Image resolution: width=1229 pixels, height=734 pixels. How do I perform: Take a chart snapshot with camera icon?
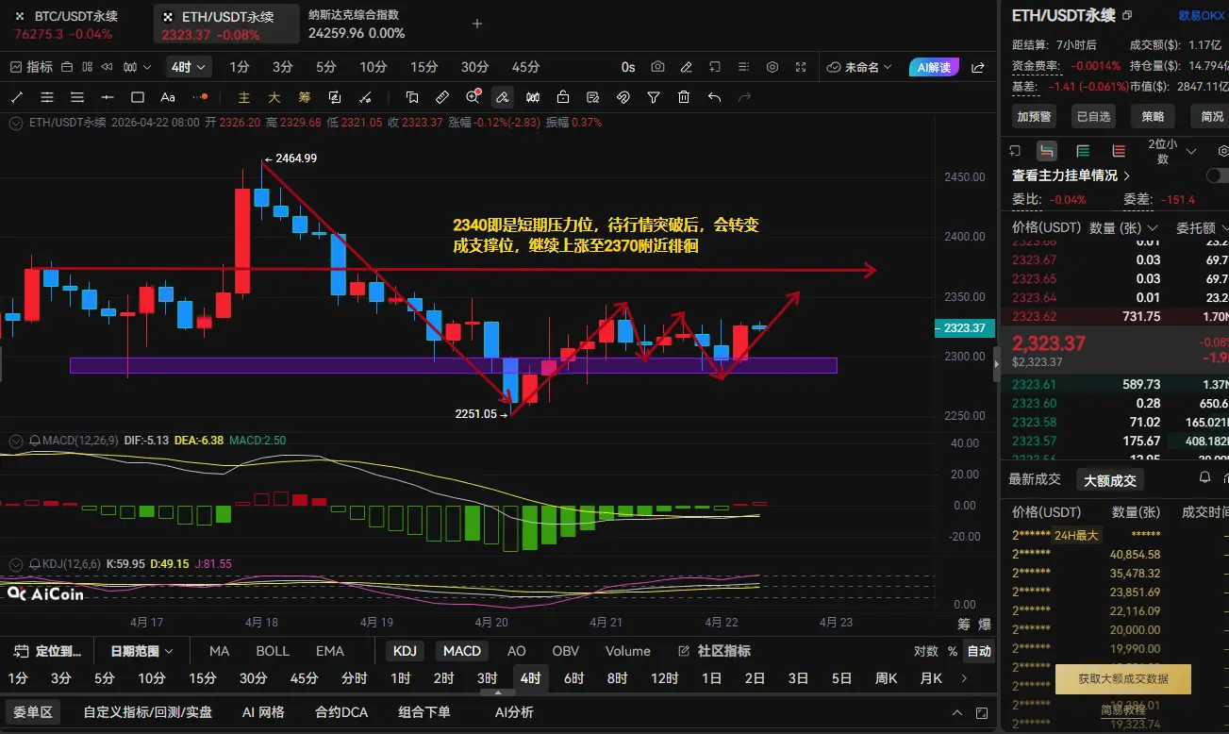[x=657, y=67]
